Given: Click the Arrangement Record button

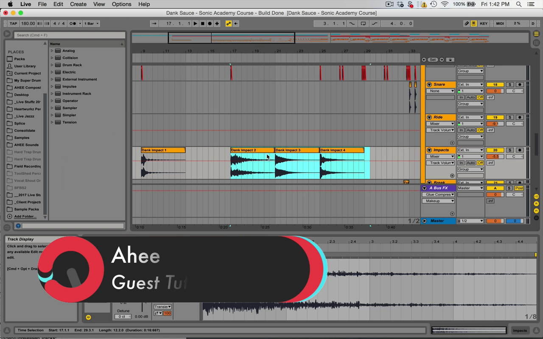Looking at the screenshot, I should pos(210,24).
